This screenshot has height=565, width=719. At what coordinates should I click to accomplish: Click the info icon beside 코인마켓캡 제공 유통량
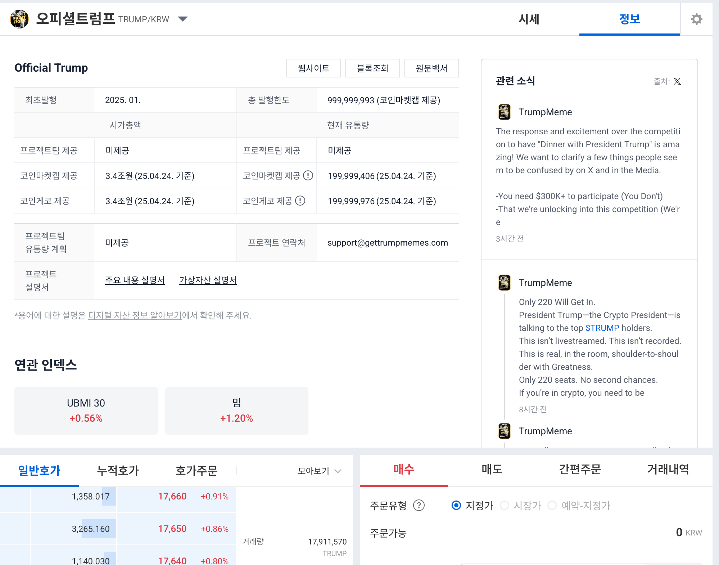click(308, 175)
